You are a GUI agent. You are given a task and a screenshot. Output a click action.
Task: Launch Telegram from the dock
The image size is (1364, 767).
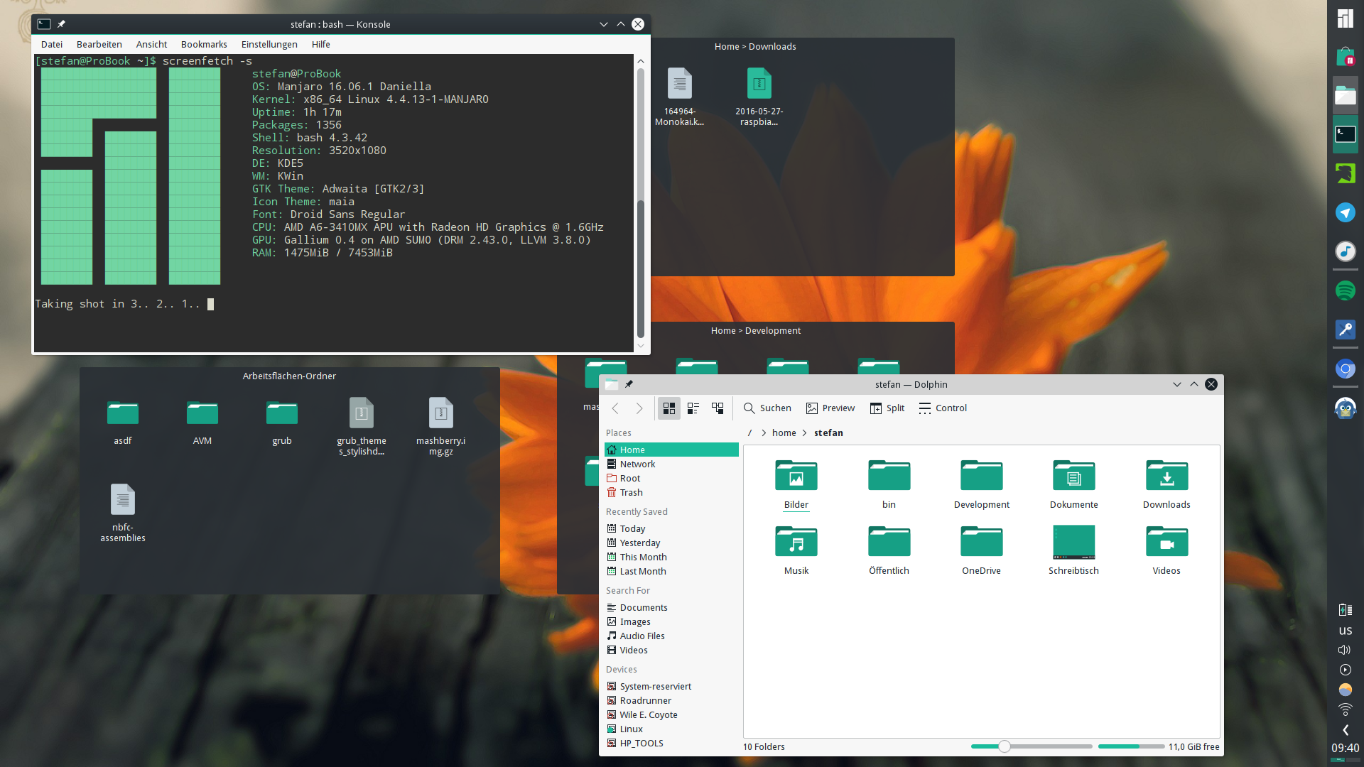[1345, 212]
